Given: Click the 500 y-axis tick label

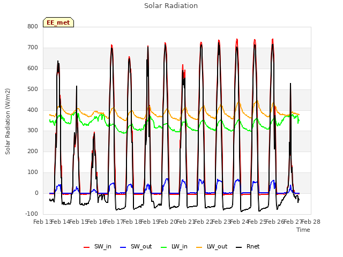Looking at the screenshot, I should coord(33,89).
